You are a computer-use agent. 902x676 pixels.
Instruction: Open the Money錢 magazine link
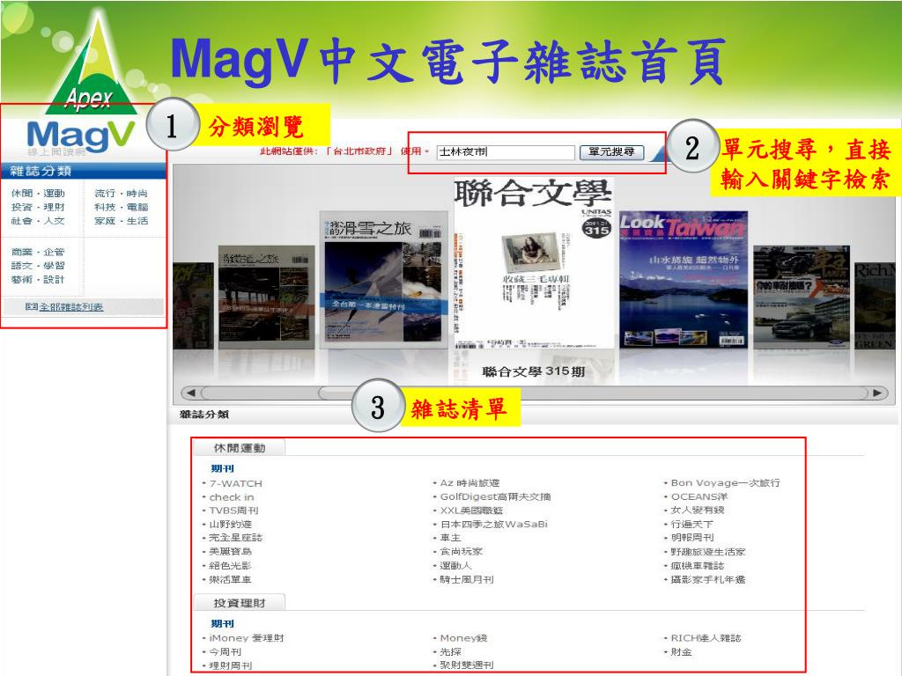[x=463, y=638]
